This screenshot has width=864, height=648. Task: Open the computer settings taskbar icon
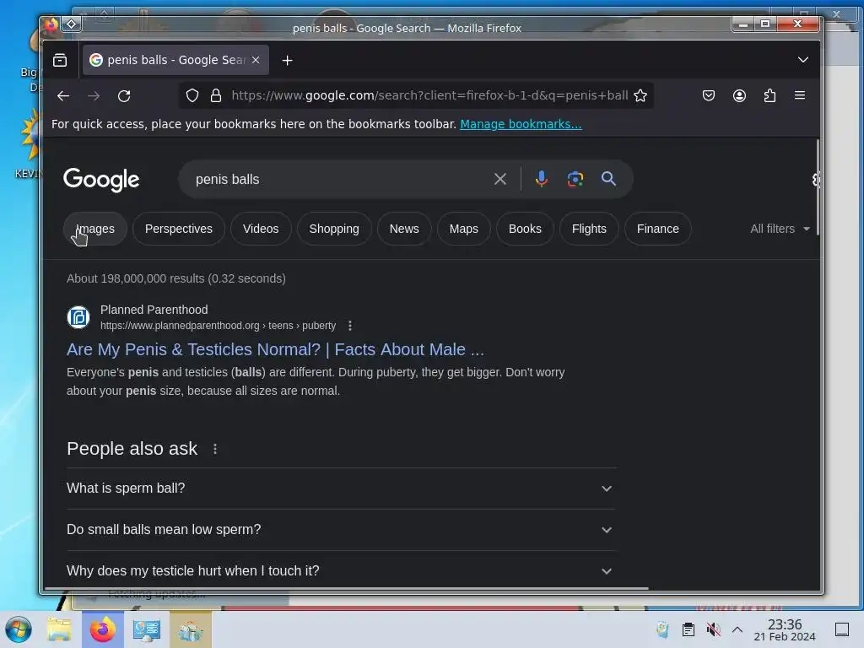[x=146, y=629]
